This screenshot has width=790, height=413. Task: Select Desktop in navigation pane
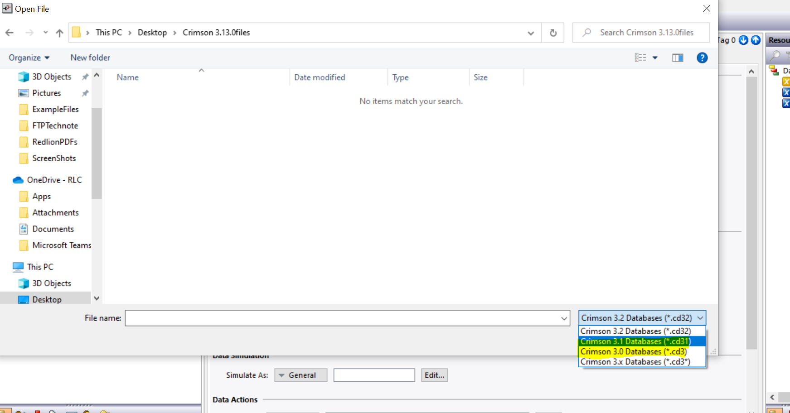tap(47, 299)
